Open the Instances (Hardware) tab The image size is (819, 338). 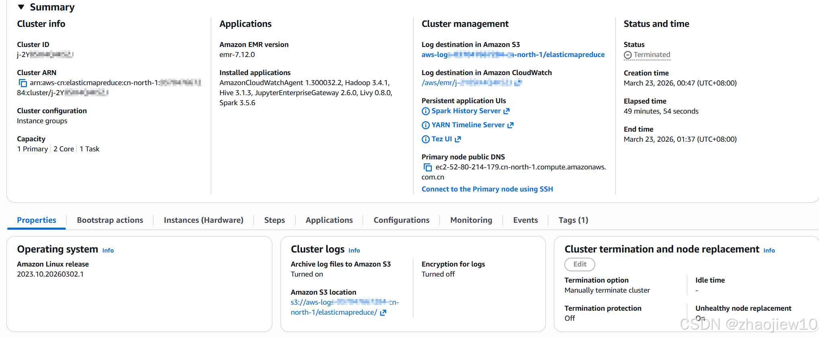[203, 220]
